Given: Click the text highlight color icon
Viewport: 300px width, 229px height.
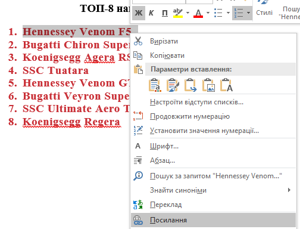Looking at the screenshot, I should [x=178, y=13].
